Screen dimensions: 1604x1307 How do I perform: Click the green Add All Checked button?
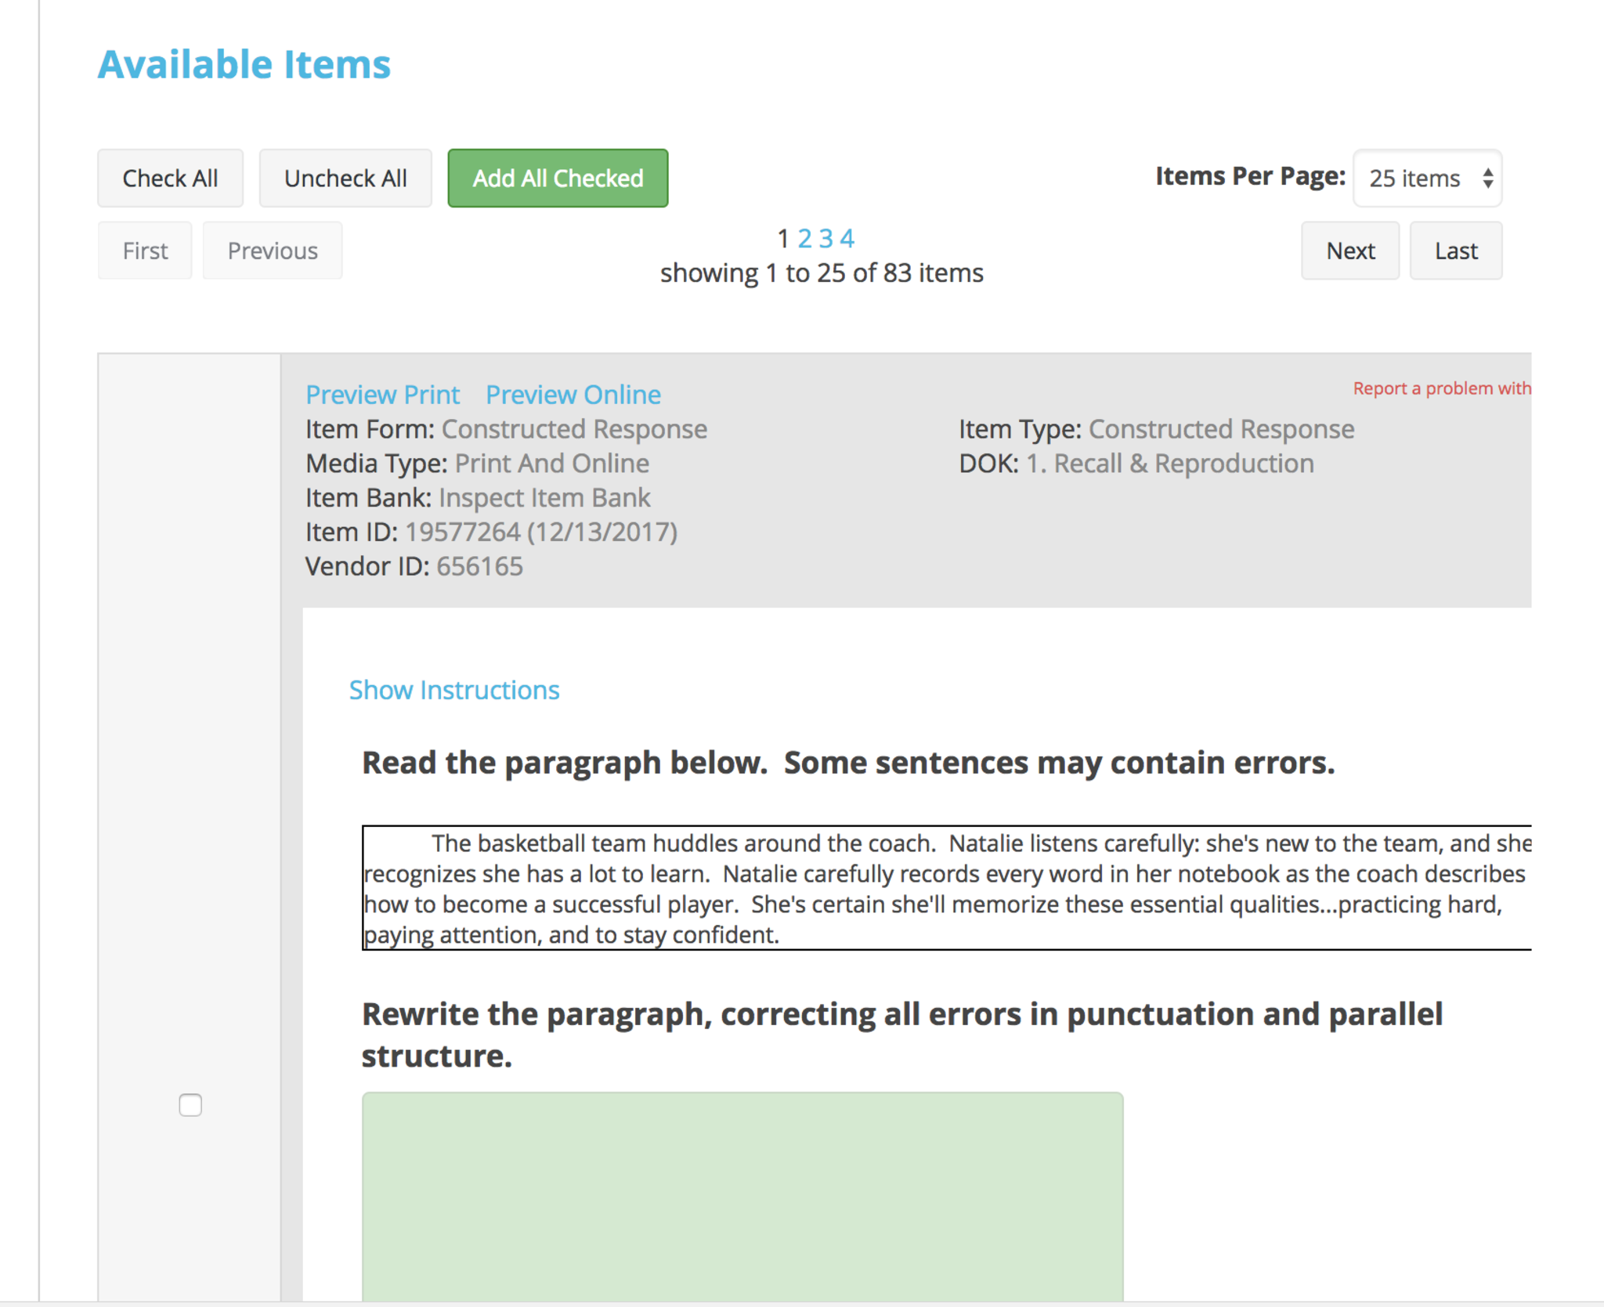(558, 179)
